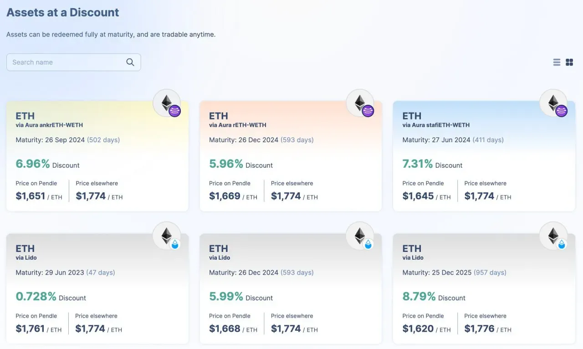Switch to grid view layout

pos(569,62)
